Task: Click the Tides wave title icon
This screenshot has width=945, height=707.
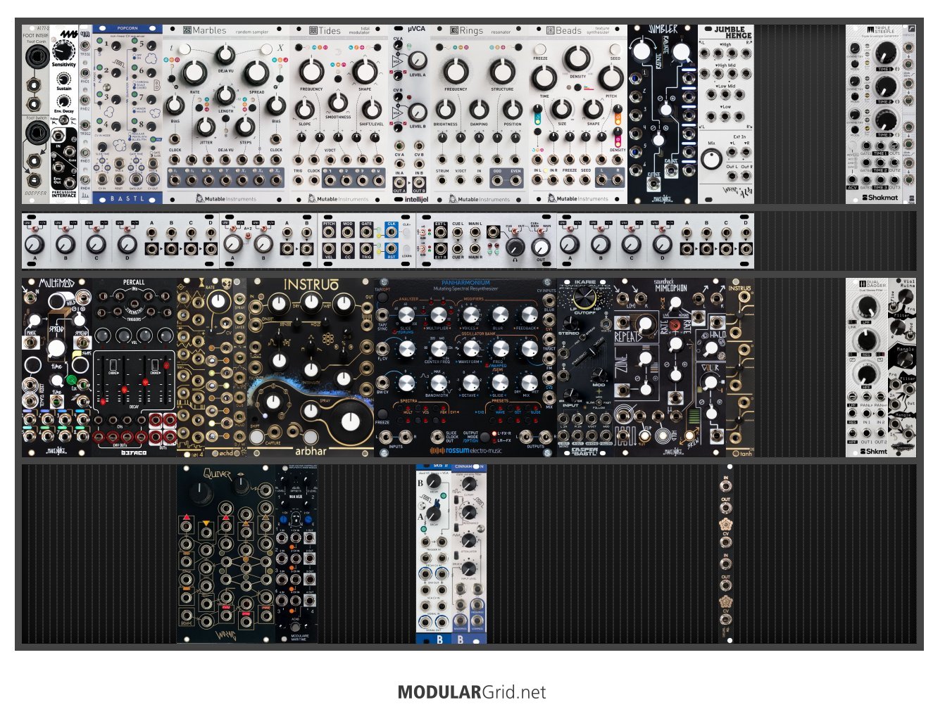Action: coord(313,30)
